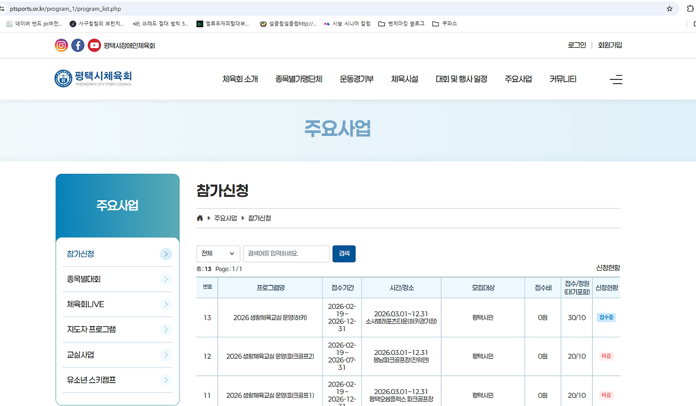Select 체육회LIVE in the sidebar

85,304
